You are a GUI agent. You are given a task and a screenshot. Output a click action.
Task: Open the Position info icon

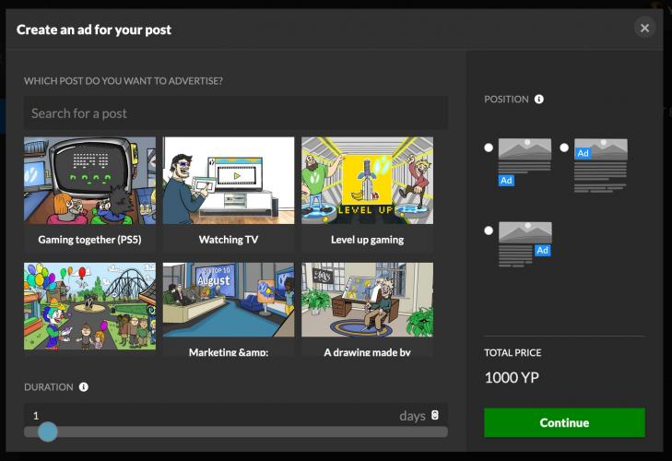(538, 99)
